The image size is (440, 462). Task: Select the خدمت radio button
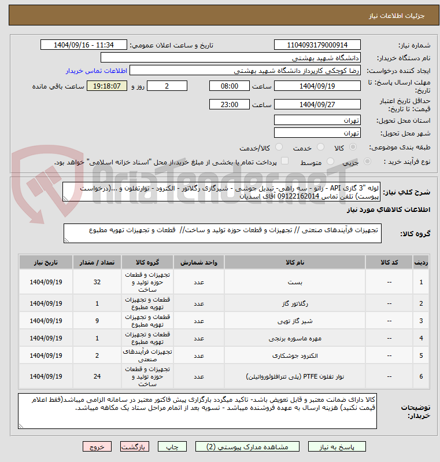(x=321, y=147)
